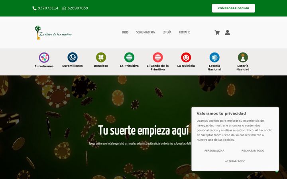The width and height of the screenshot is (287, 179).
Task: Click Personalizar in the cookie dialog
Action: tap(214, 151)
